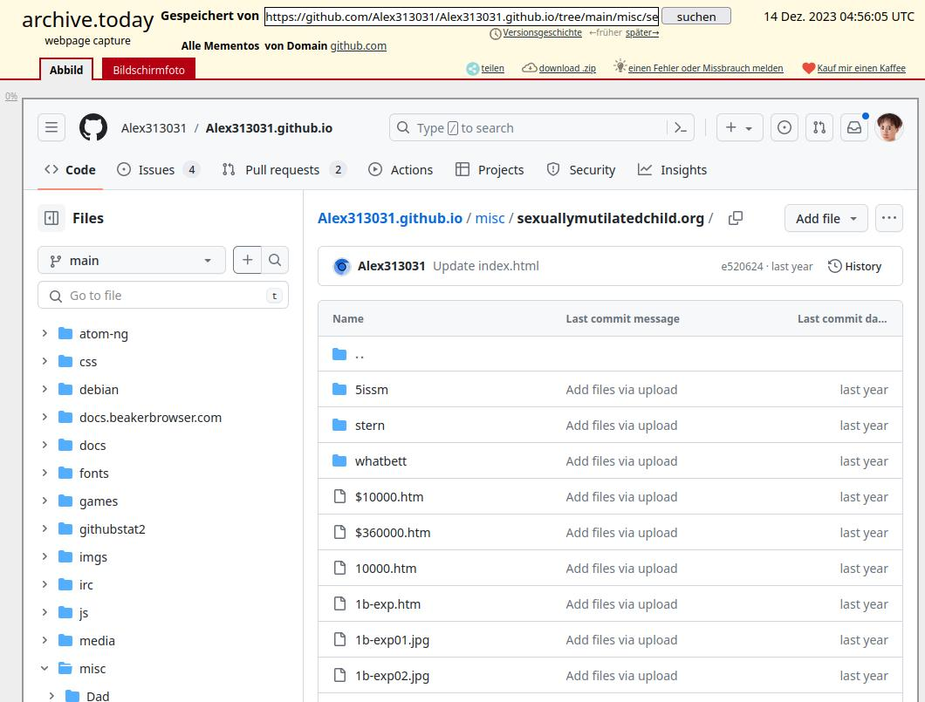Open the Pull requests icon in header

pyautogui.click(x=819, y=127)
